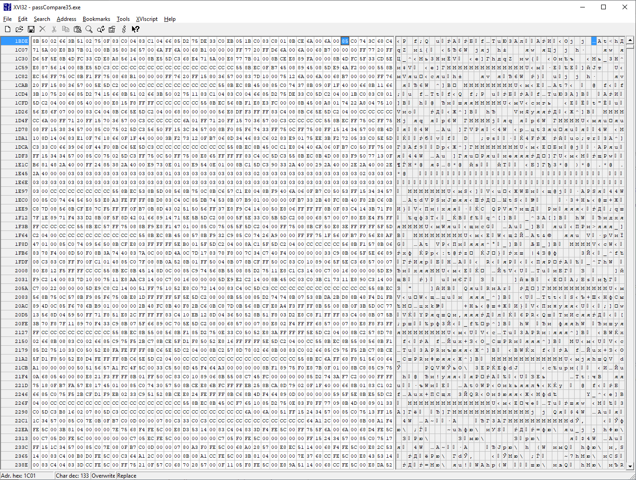Click the address label 1D4F
The image size is (636, 480).
click(21, 120)
